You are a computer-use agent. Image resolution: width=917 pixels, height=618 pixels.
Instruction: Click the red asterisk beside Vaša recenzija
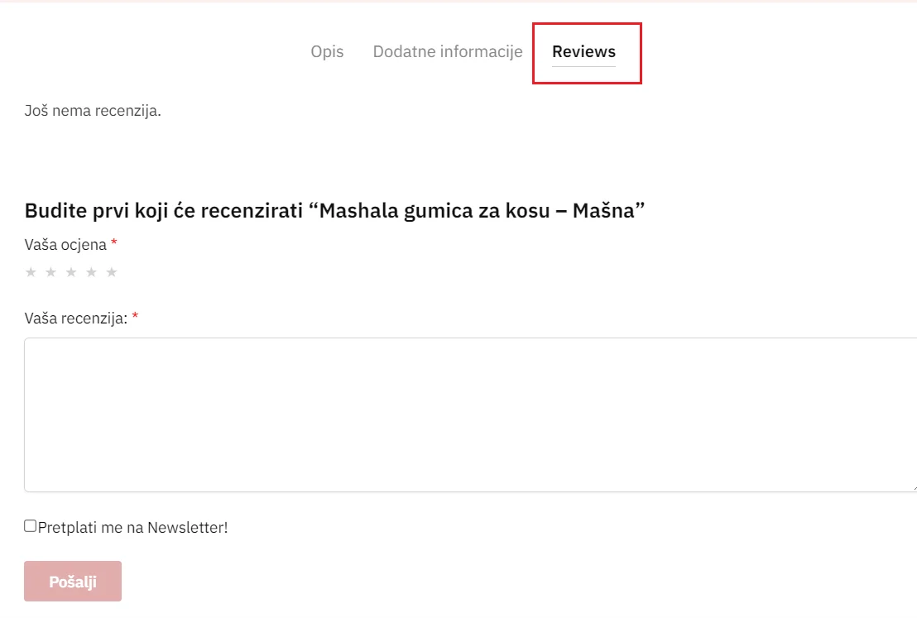[x=135, y=316]
